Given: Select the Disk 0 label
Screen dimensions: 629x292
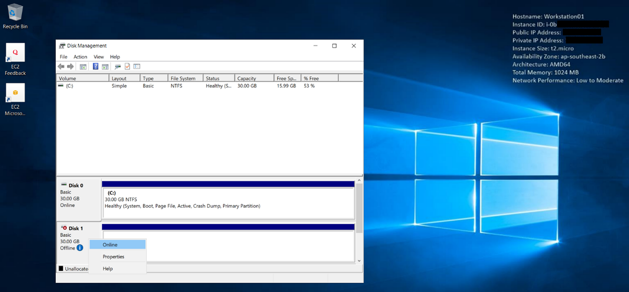Looking at the screenshot, I should 76,185.
